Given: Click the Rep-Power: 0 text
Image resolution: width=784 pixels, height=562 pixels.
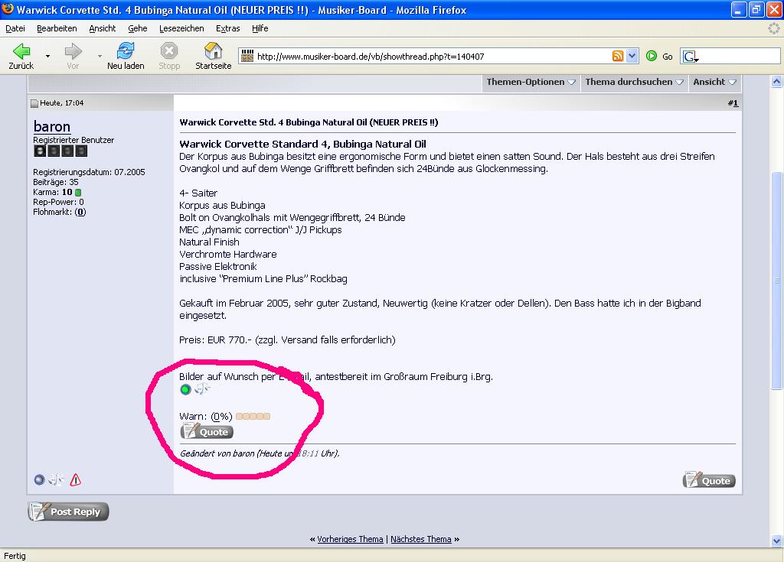Looking at the screenshot, I should coord(58,202).
